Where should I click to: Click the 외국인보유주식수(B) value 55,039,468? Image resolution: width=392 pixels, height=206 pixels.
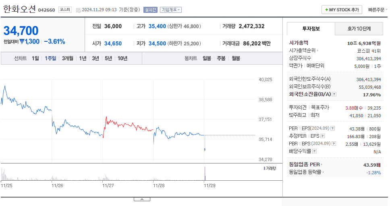tap(370, 87)
